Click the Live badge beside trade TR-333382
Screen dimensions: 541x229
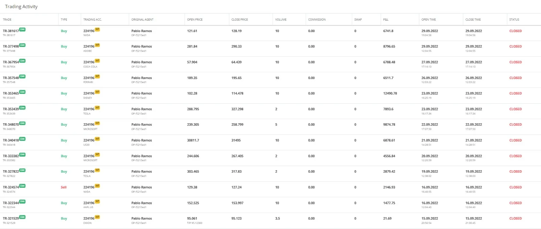22,155
